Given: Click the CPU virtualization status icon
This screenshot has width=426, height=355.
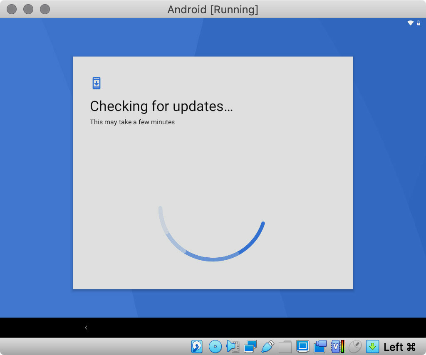Looking at the screenshot, I should [337, 346].
